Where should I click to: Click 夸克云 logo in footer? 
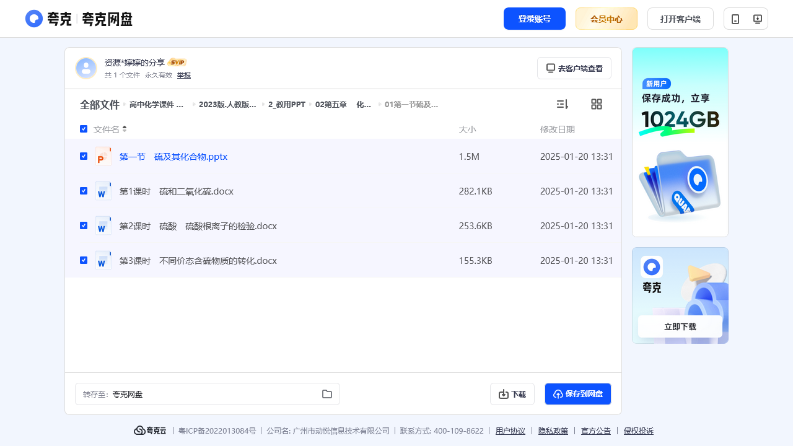(150, 431)
